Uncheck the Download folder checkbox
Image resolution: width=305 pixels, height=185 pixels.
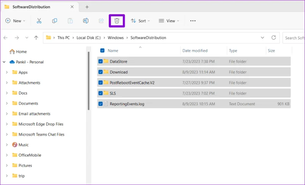pos(101,72)
